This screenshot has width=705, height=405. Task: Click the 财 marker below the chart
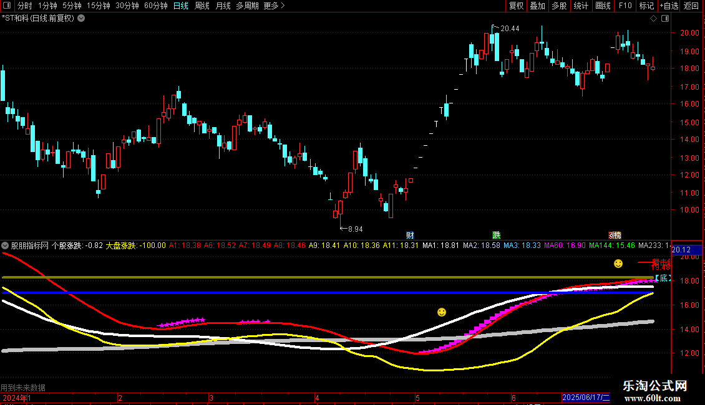[x=410, y=236]
